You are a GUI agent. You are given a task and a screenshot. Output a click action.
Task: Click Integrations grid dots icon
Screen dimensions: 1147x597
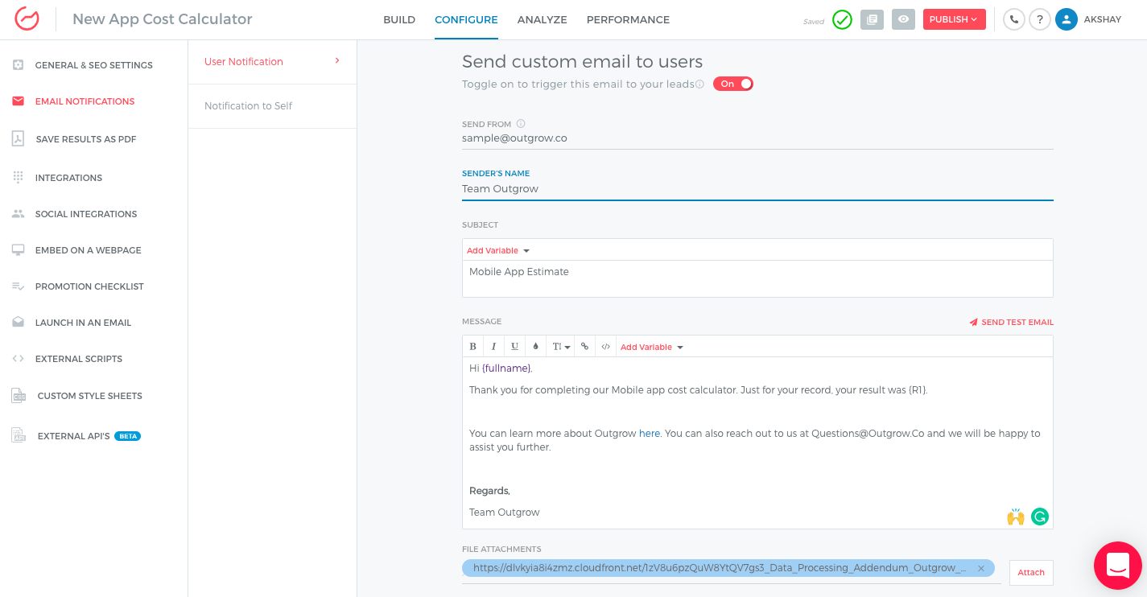(18, 178)
